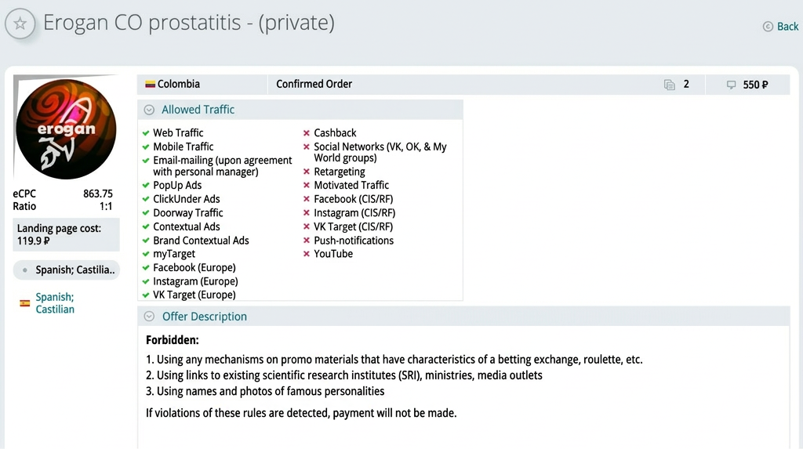Click the eCPC value 863.75
The width and height of the screenshot is (803, 449).
coord(98,194)
